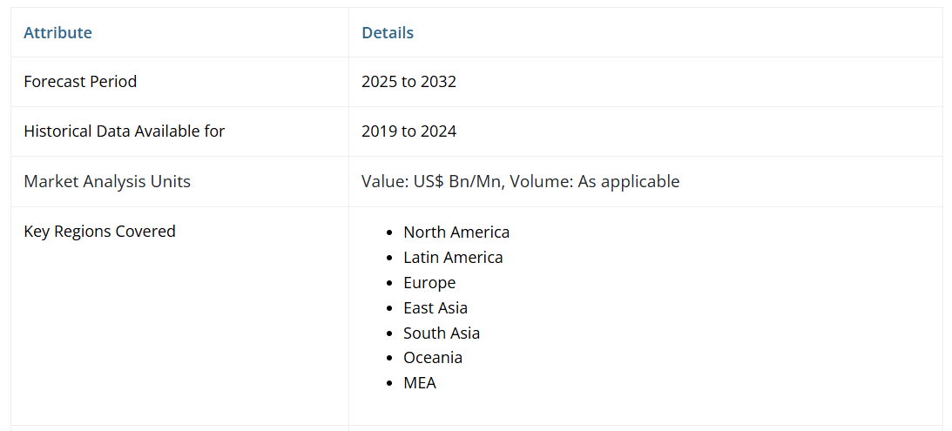Click the bullet point beside North America

coord(391,233)
